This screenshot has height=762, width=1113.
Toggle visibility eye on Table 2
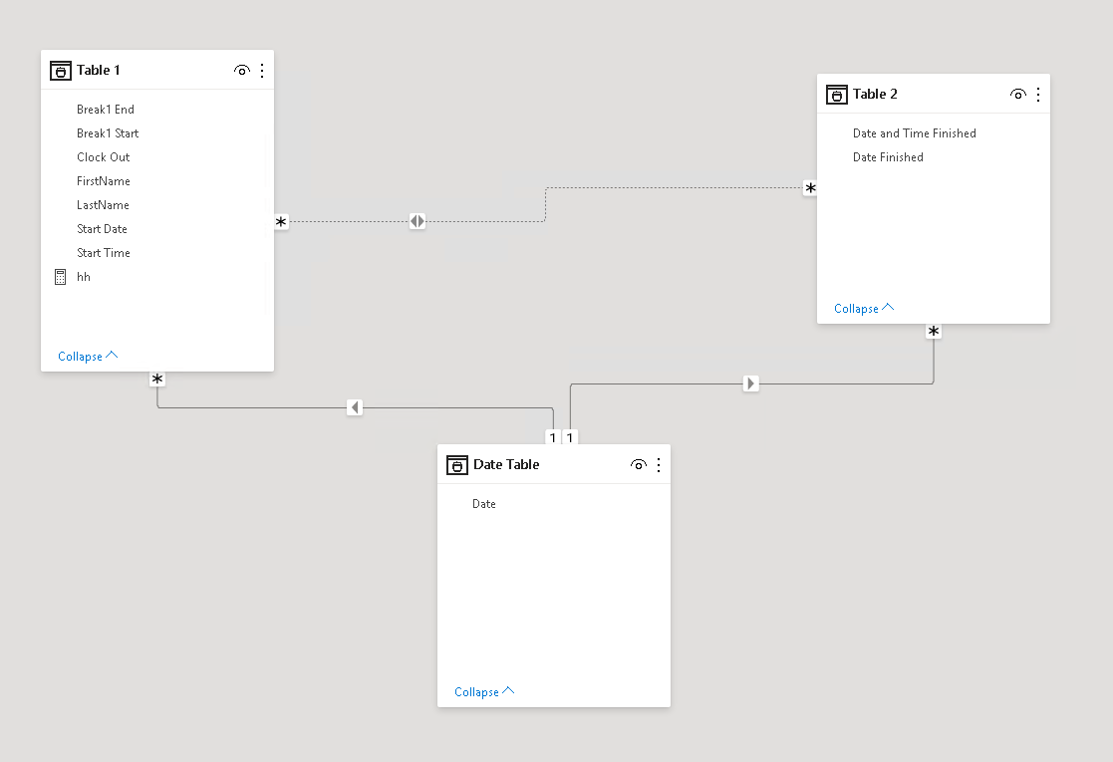[x=1018, y=95]
